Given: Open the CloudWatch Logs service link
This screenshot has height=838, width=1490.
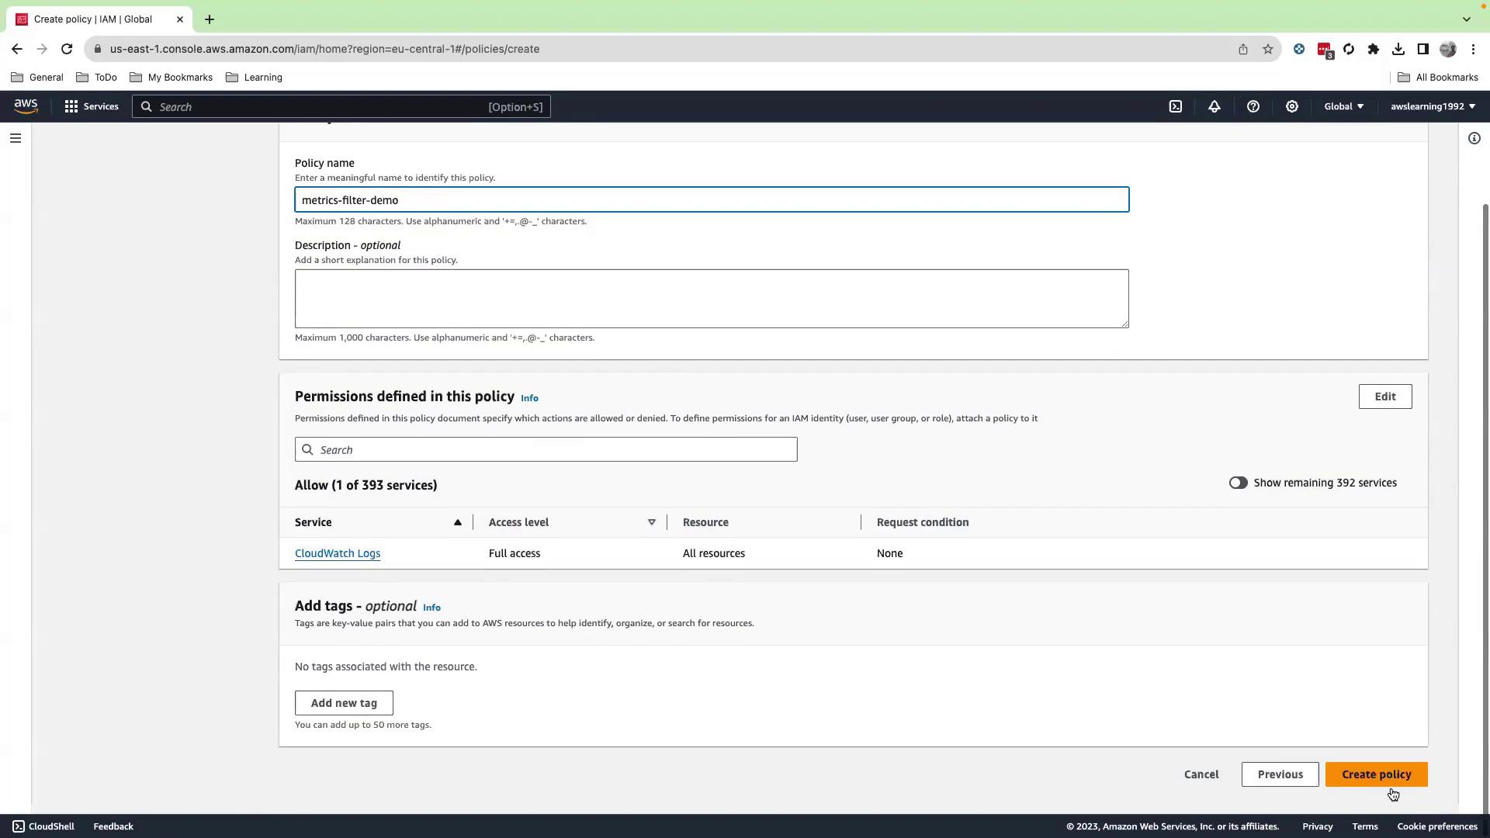Looking at the screenshot, I should pos(338,553).
